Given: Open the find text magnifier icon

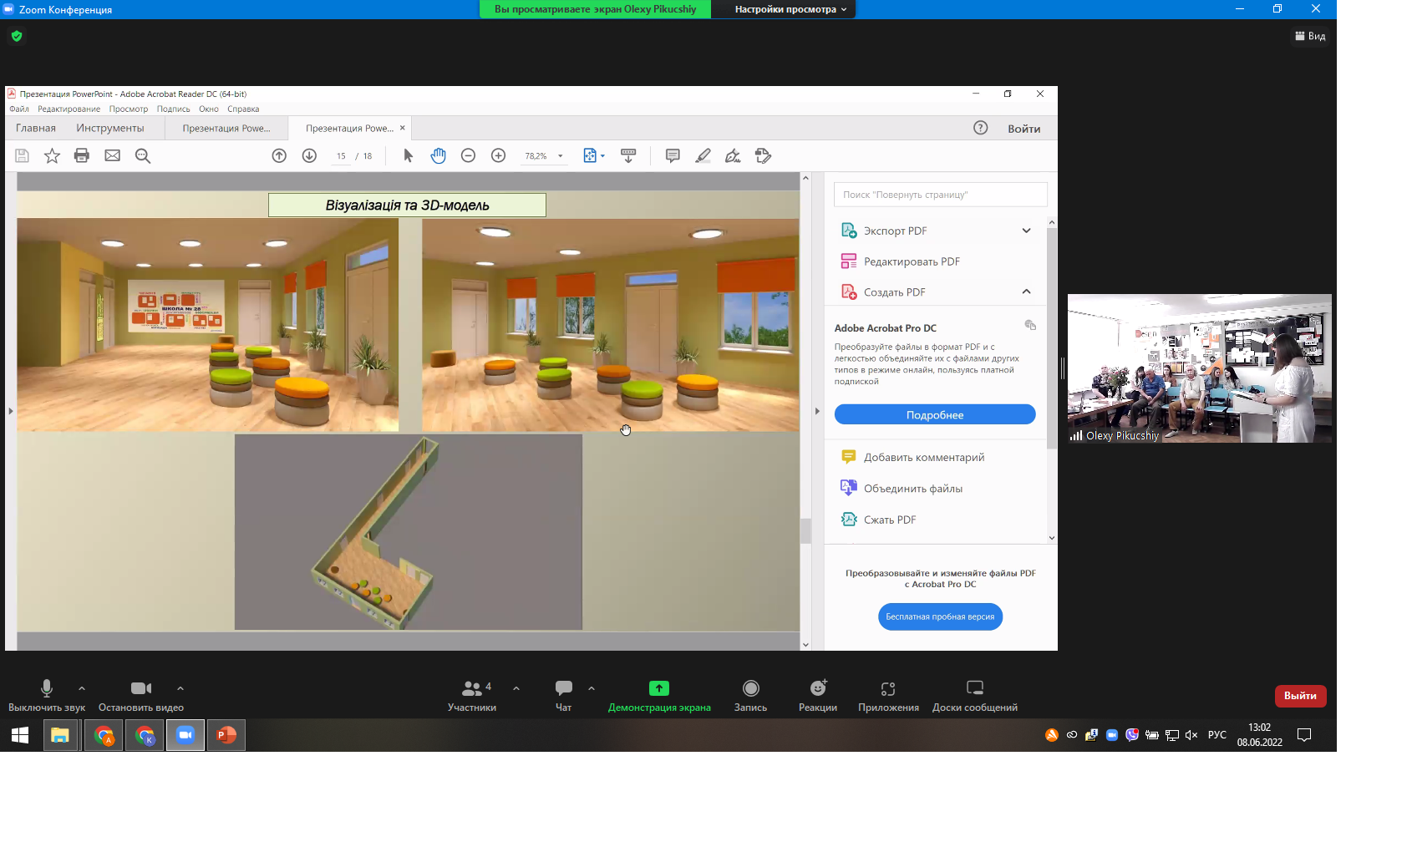Looking at the screenshot, I should (143, 155).
